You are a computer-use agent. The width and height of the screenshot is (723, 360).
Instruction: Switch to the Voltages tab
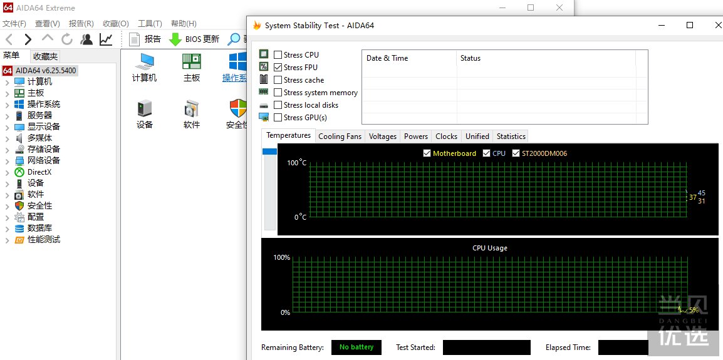[x=383, y=136]
